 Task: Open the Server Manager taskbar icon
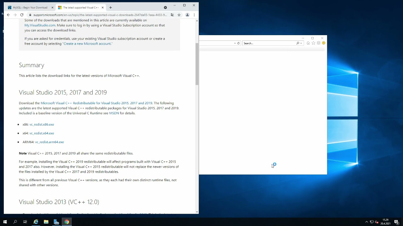coord(56,222)
